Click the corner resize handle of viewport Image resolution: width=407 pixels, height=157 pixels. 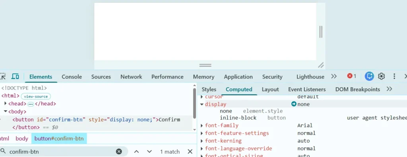[x=321, y=65]
